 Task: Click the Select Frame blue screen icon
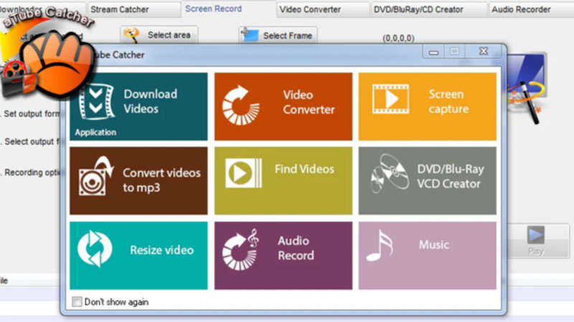point(250,35)
